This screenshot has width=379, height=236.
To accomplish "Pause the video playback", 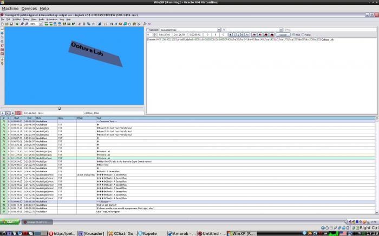I will (12, 113).
